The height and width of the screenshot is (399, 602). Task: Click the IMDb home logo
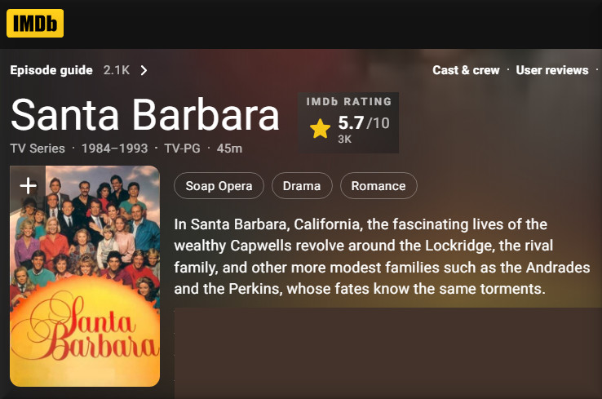click(x=35, y=23)
